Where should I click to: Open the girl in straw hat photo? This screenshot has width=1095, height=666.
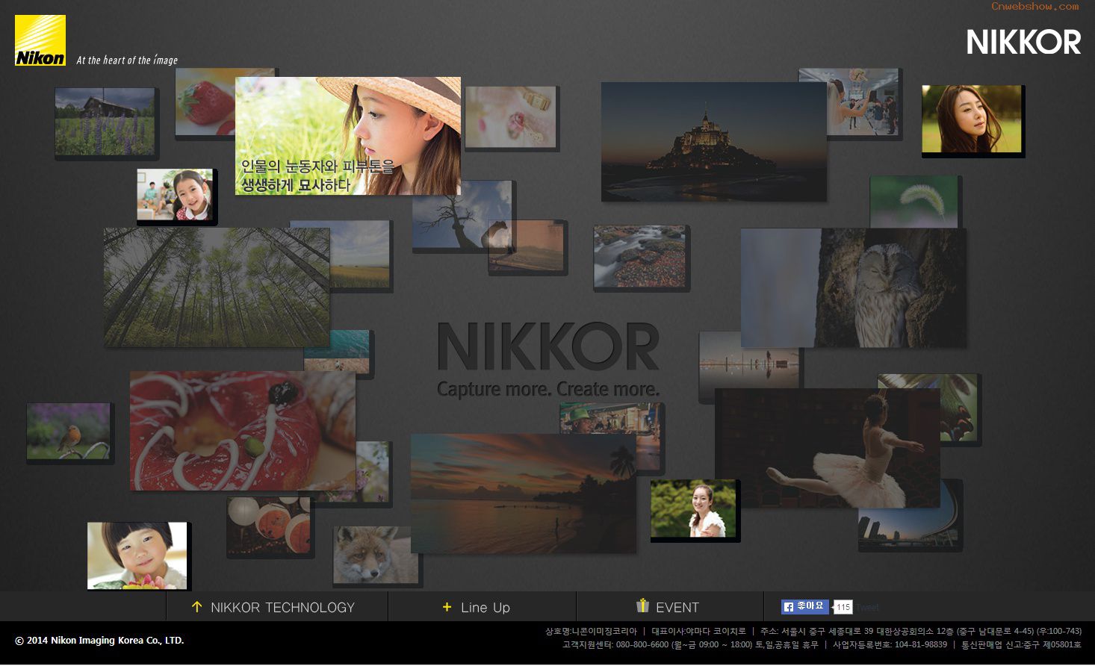tap(348, 136)
